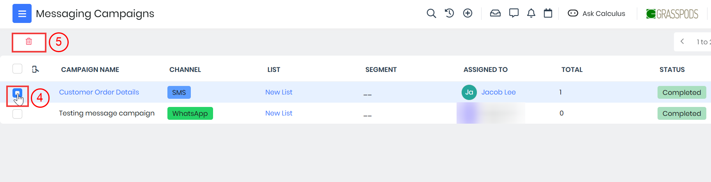The width and height of the screenshot is (711, 182).
Task: Sort by STATUS column header
Action: pos(672,70)
